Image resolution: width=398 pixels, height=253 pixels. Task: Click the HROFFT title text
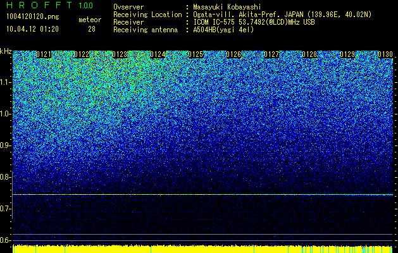click(x=40, y=5)
